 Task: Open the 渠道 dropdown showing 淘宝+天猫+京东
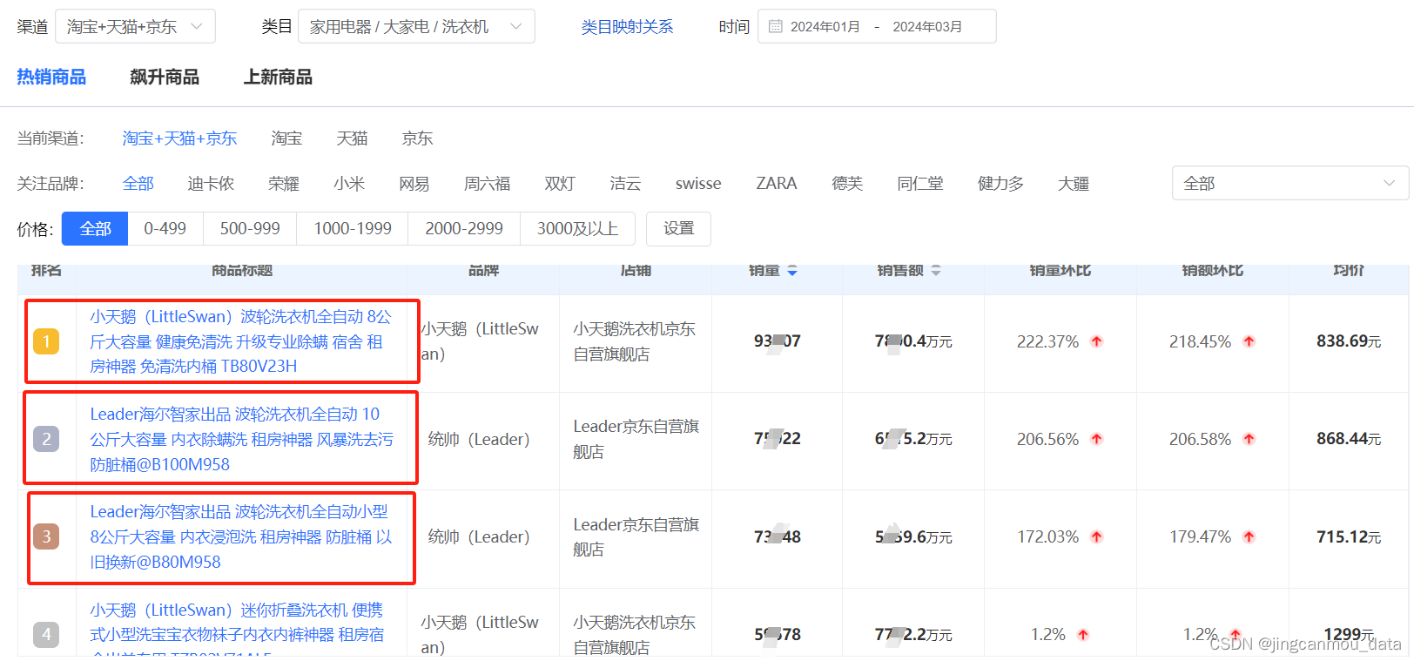click(135, 27)
